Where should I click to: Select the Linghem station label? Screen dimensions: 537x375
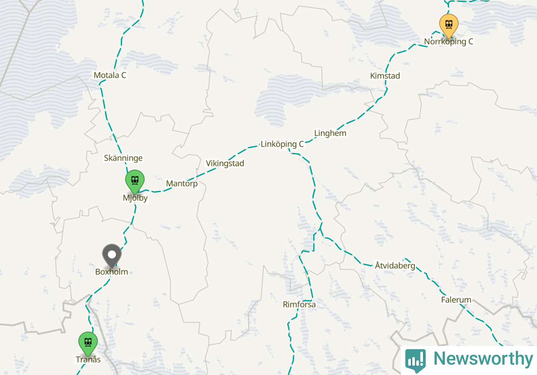[x=330, y=133]
